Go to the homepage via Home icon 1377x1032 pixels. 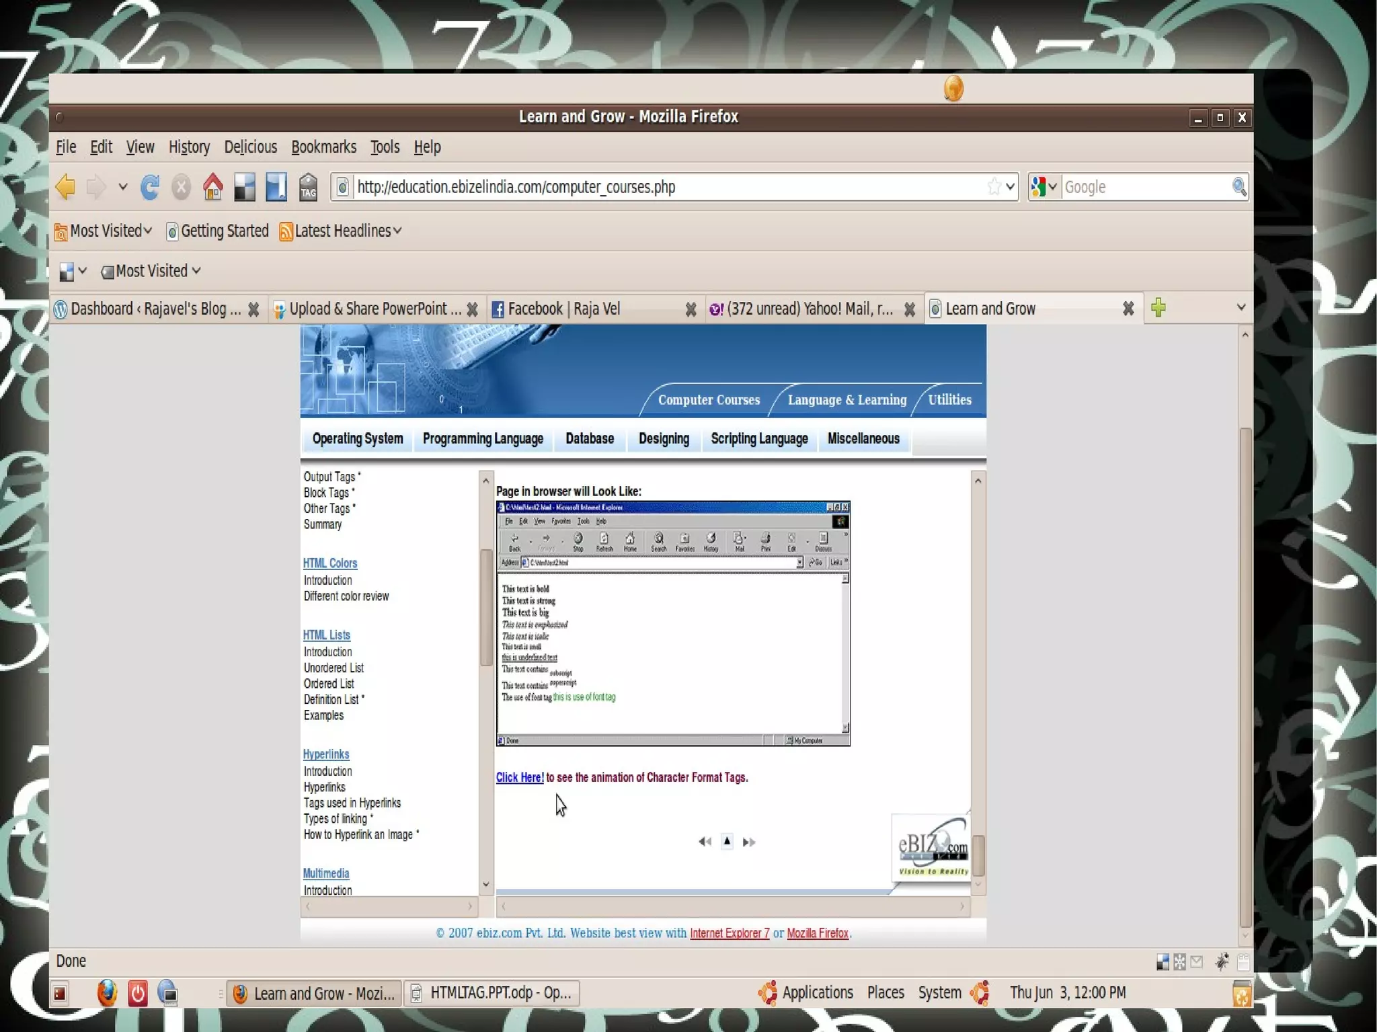212,187
